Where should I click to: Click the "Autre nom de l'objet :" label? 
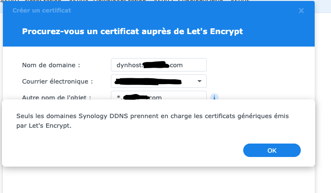pyautogui.click(x=57, y=97)
